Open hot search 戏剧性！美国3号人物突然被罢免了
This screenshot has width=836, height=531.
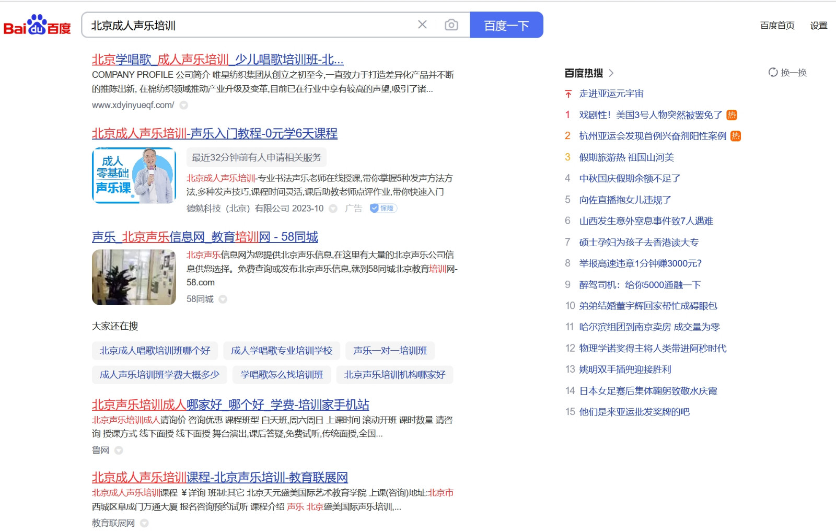[651, 115]
